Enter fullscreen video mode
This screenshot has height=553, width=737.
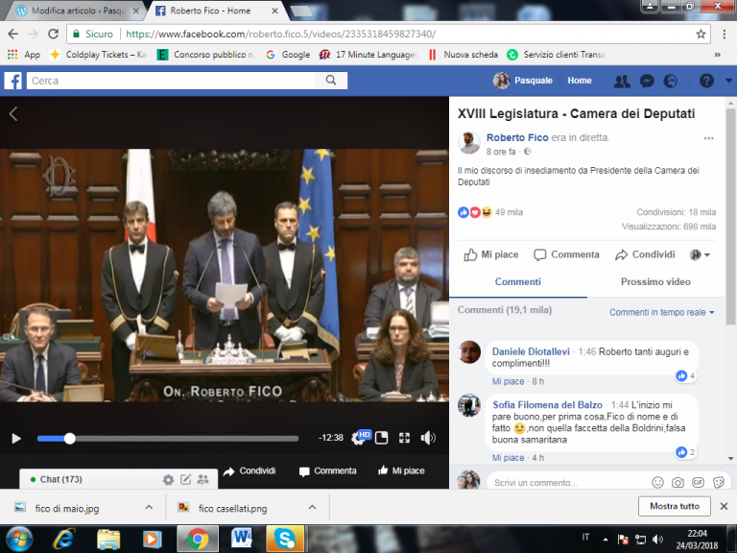pos(404,438)
